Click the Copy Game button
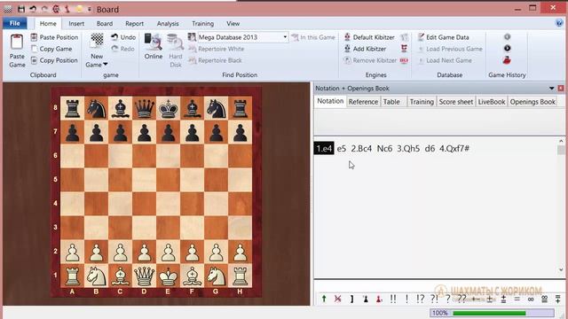This screenshot has height=319, width=568. click(x=51, y=49)
